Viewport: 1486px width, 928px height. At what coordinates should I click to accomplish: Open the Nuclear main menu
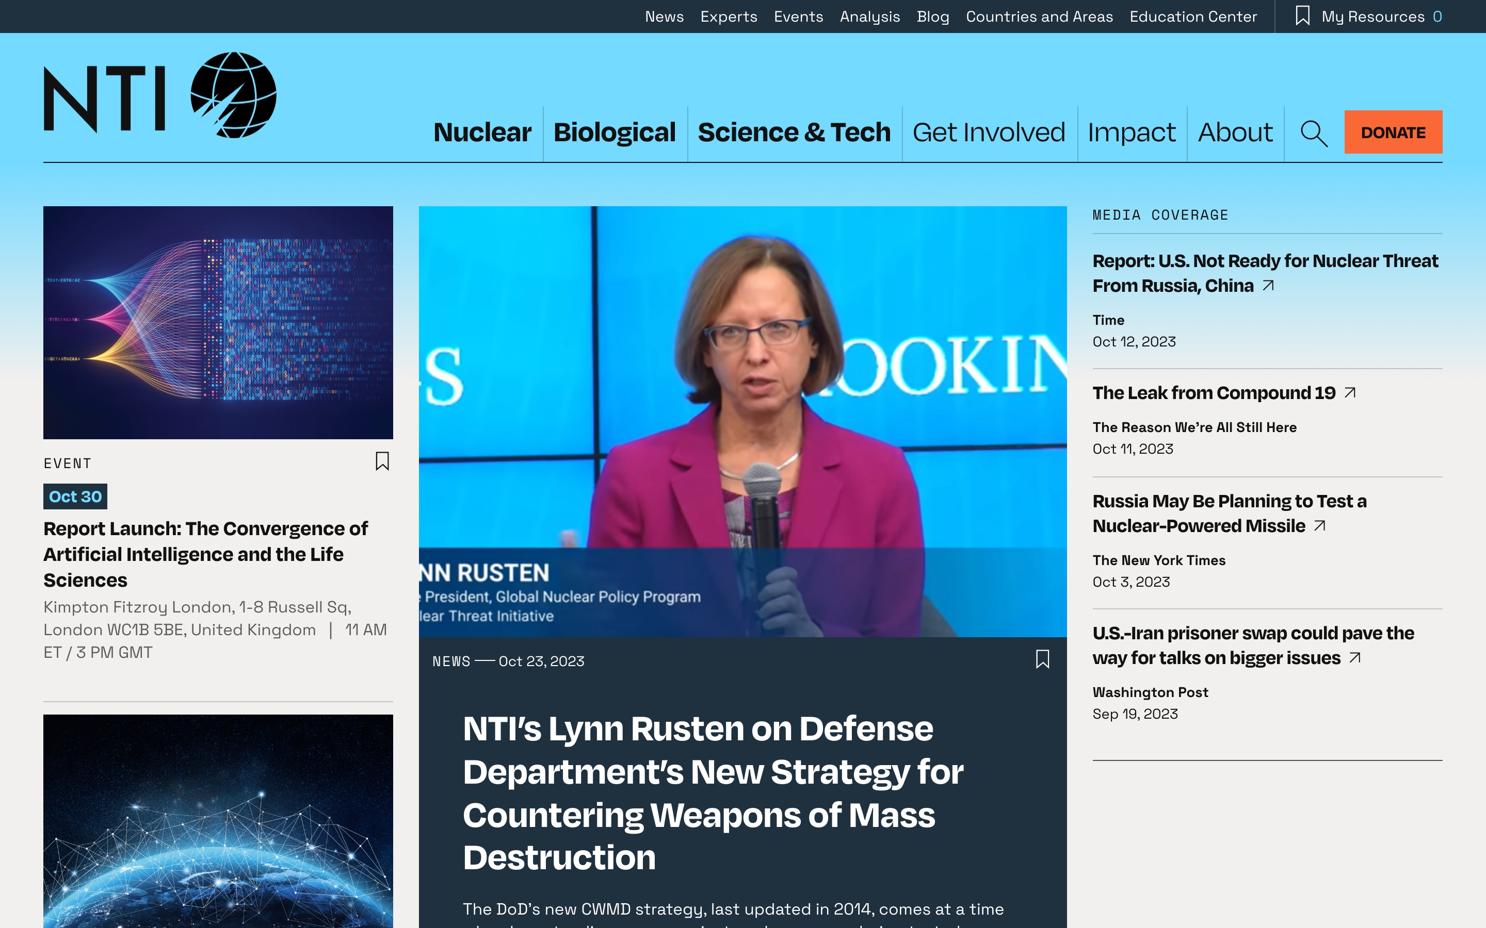coord(482,132)
